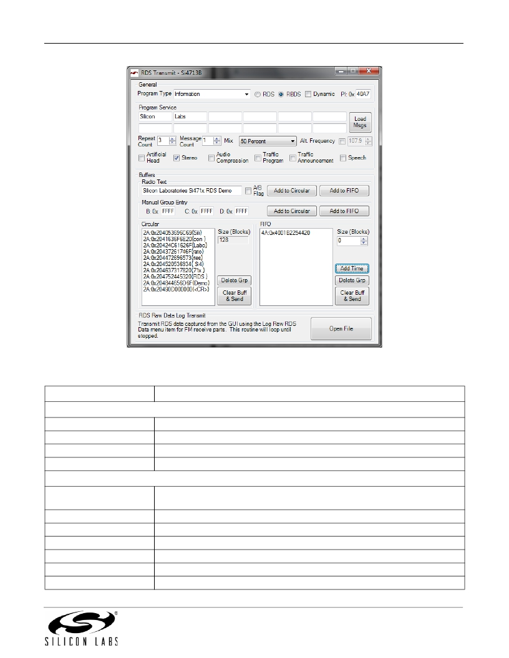Viewport: 509px width, 658px height.
Task: Click the 'Labs' program service field
Action: pos(190,117)
